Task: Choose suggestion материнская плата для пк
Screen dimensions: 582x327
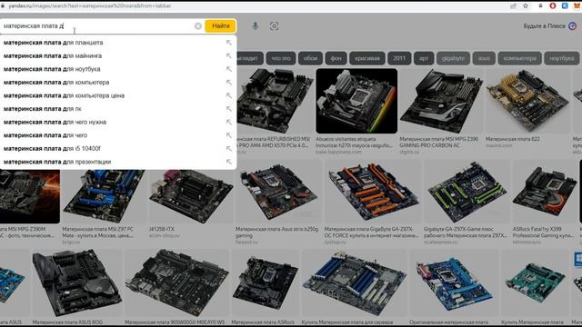Action: 118,109
